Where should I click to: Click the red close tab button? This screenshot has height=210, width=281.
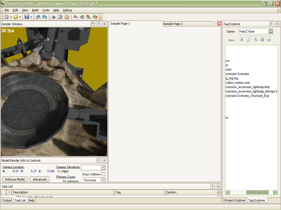pyautogui.click(x=219, y=24)
